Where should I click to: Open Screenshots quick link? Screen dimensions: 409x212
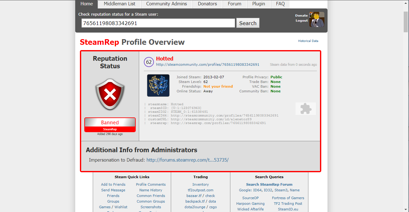coord(151,207)
